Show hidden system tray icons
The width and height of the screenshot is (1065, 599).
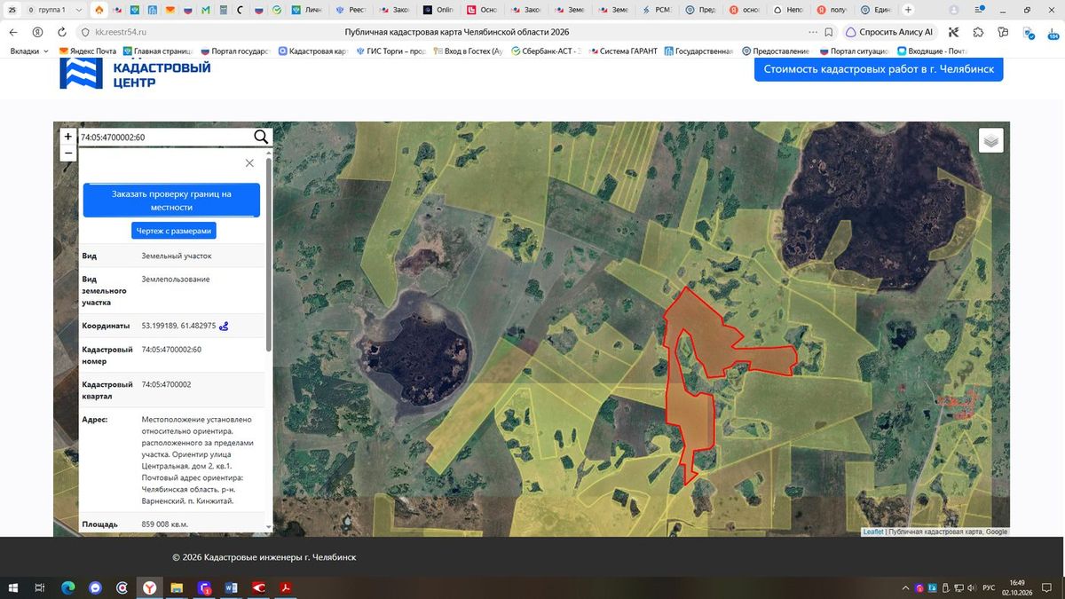tap(905, 587)
